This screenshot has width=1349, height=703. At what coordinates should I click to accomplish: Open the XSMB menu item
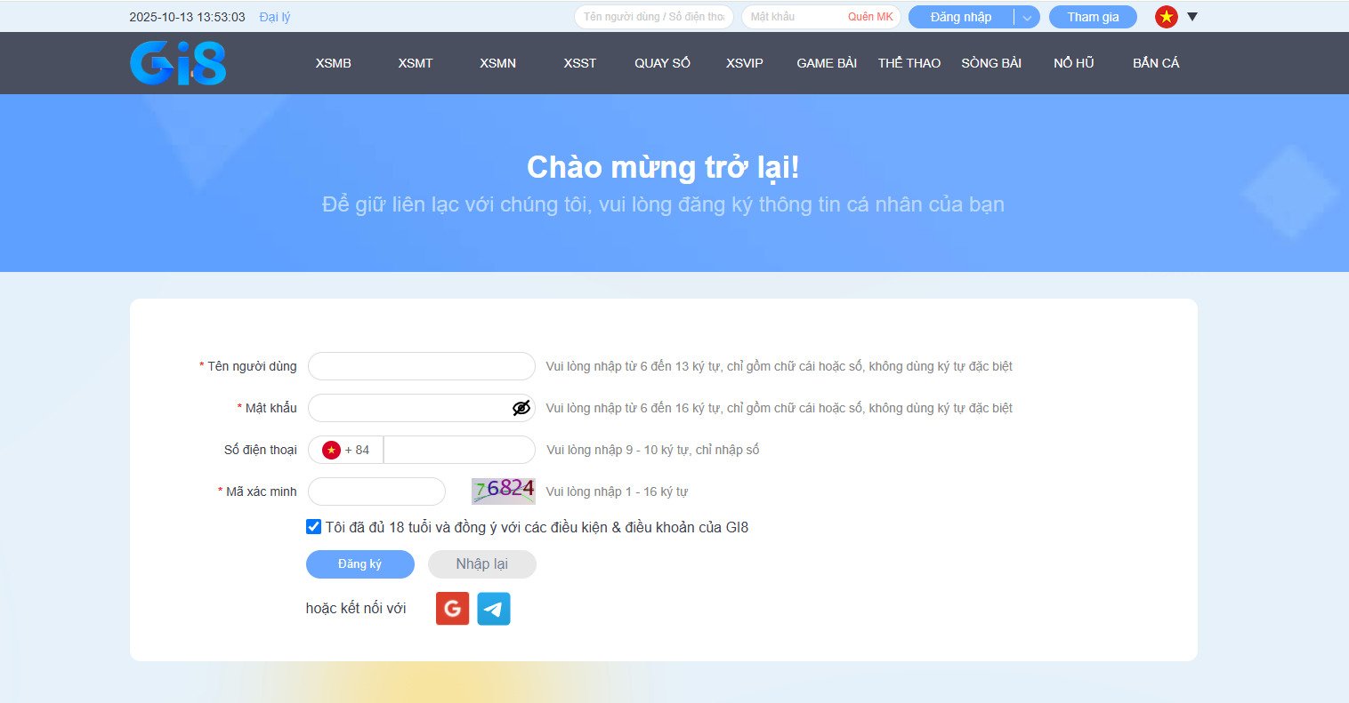click(x=333, y=63)
